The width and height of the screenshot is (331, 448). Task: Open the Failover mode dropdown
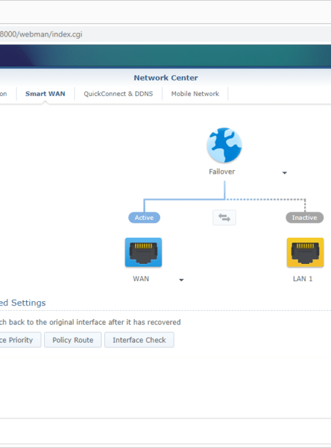tap(284, 172)
